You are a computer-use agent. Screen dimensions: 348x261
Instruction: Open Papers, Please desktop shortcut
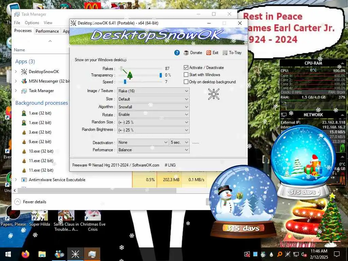coord(13,216)
